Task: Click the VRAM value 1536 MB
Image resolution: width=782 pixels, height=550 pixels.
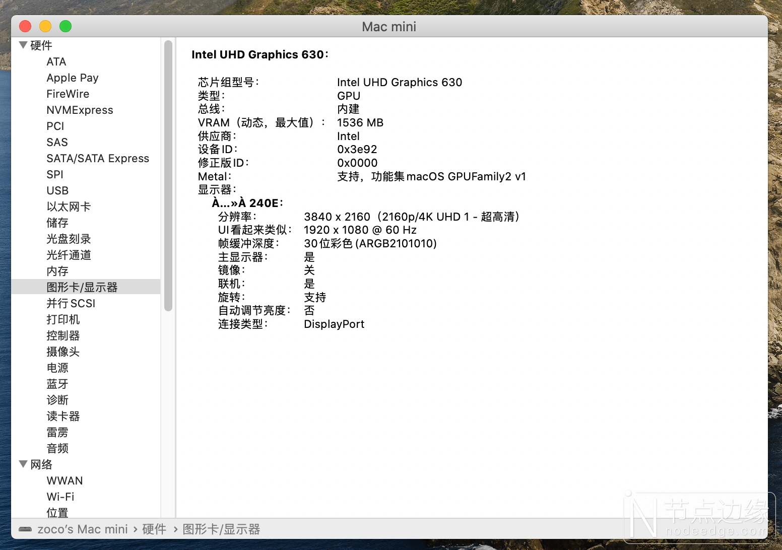Action: coord(360,123)
